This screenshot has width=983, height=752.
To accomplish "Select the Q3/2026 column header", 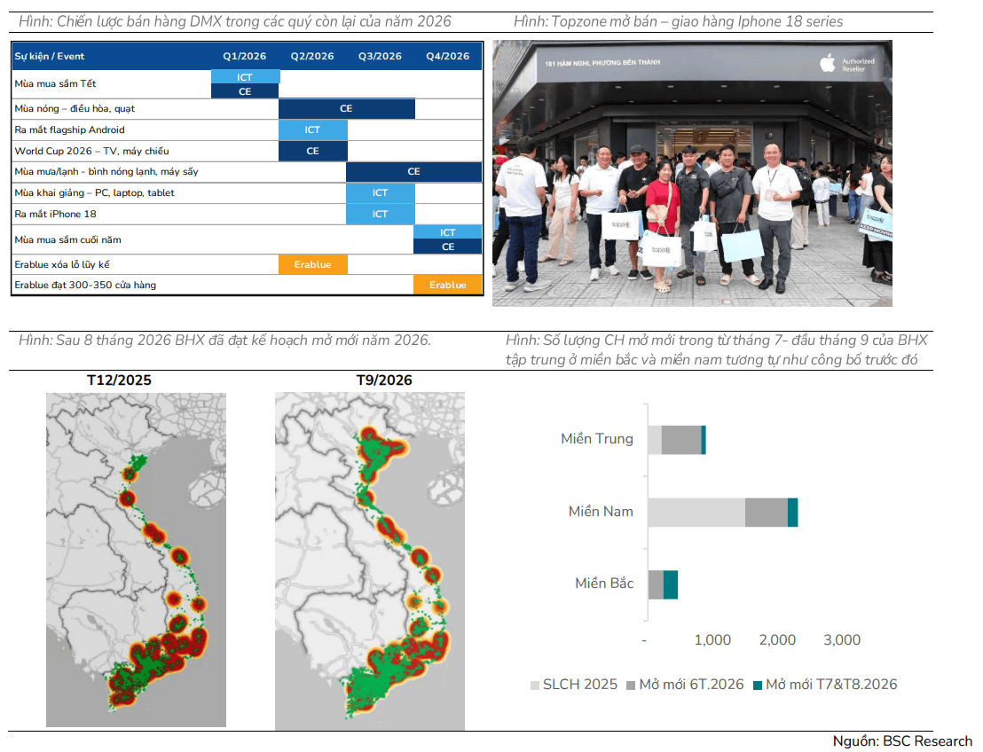I will pyautogui.click(x=380, y=57).
